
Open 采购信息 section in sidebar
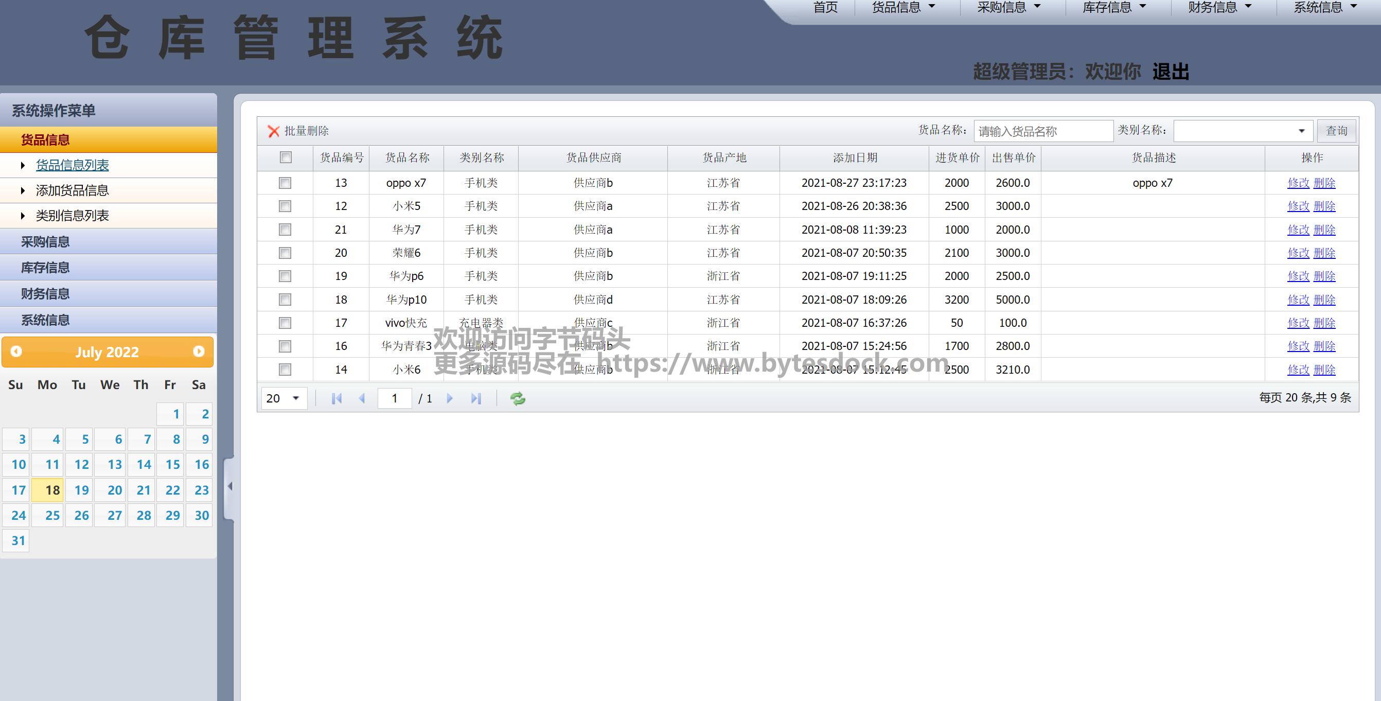point(45,242)
